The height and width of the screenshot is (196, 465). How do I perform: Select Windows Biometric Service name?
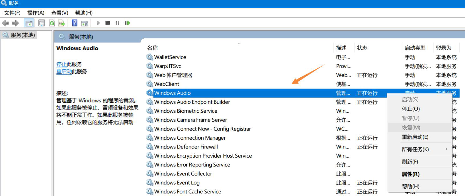186,111
